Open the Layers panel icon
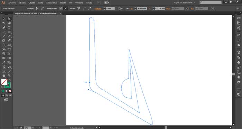The image size is (242, 129). tap(239, 82)
